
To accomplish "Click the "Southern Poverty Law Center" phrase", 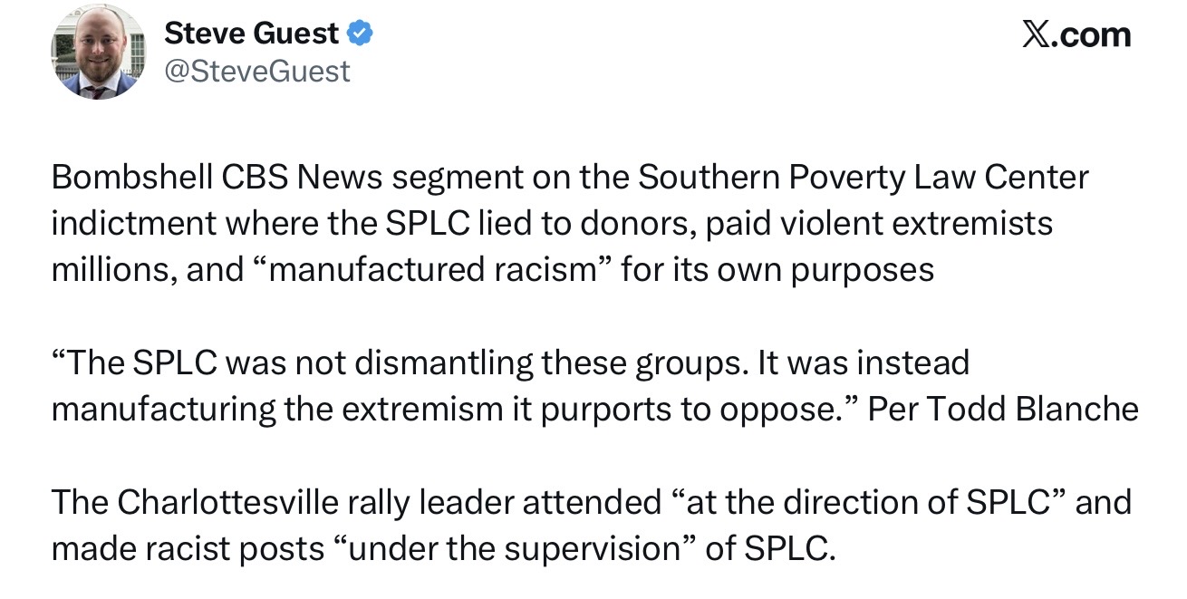I will (863, 177).
